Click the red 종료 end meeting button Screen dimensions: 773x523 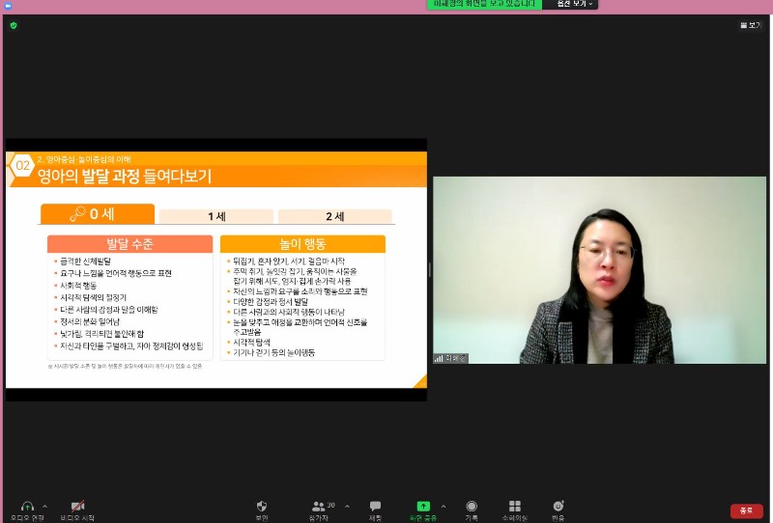pyautogui.click(x=746, y=510)
